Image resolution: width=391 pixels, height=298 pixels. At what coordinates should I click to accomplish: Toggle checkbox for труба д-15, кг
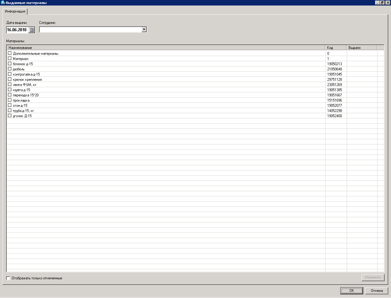[x=10, y=110]
